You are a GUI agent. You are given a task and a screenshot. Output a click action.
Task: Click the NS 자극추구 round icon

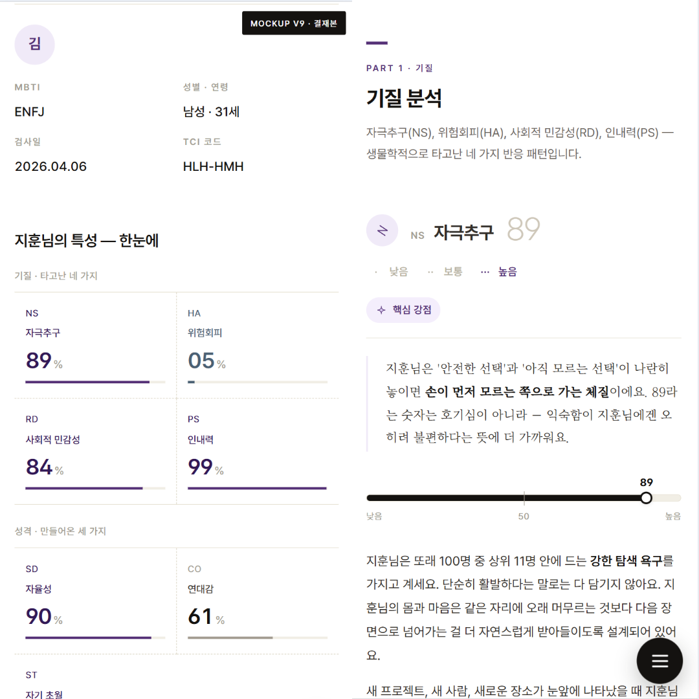(382, 230)
